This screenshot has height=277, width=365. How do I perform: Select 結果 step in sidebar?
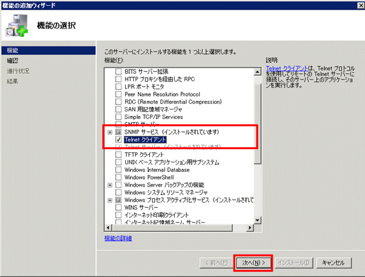(x=13, y=82)
